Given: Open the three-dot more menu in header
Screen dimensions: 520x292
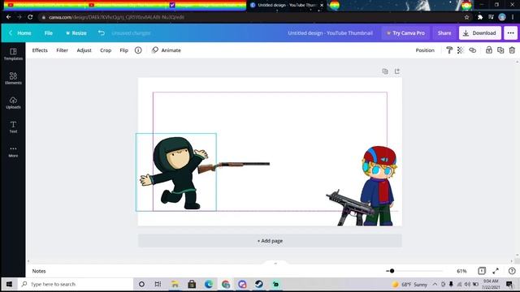Looking at the screenshot, I should tap(510, 32).
